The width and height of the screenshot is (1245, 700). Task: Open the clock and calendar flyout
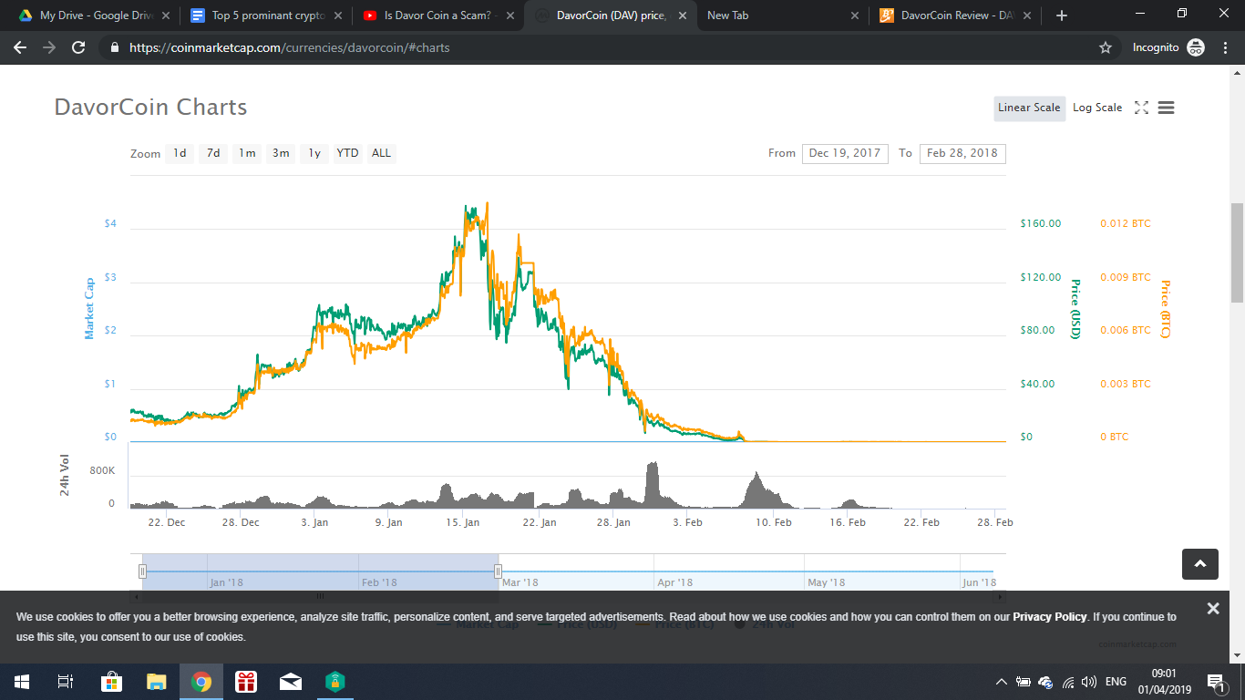pos(1164,682)
